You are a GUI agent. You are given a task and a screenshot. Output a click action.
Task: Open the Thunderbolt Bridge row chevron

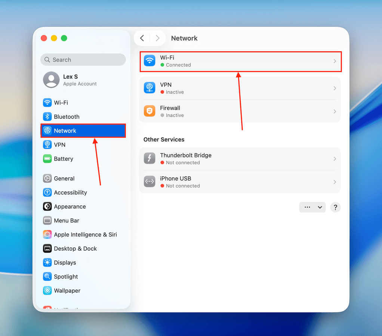point(335,159)
